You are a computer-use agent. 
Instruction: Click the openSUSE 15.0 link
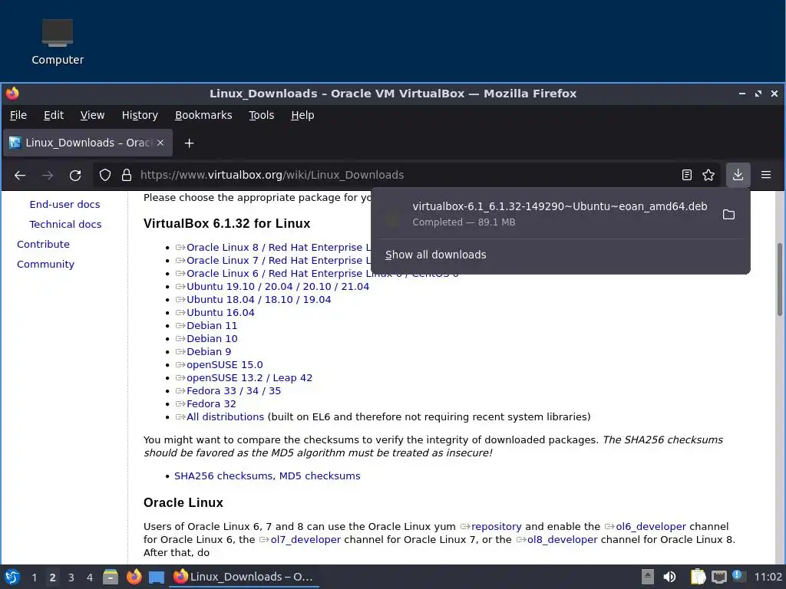(x=225, y=364)
